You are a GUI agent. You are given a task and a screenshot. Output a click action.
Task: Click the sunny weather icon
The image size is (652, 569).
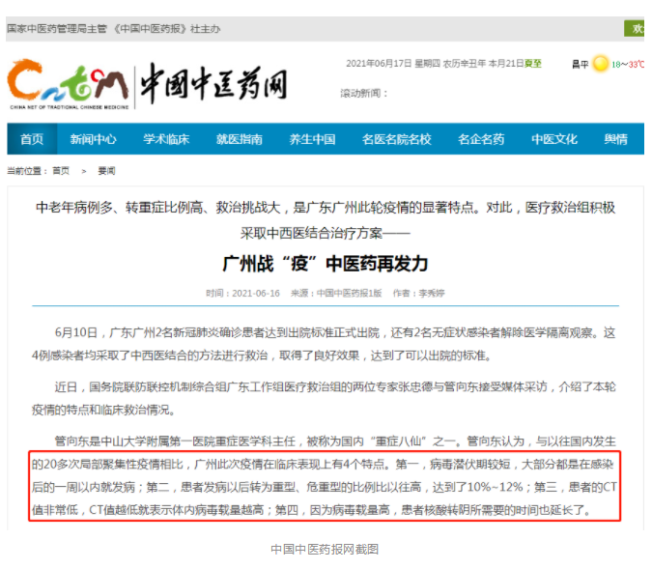click(x=601, y=64)
